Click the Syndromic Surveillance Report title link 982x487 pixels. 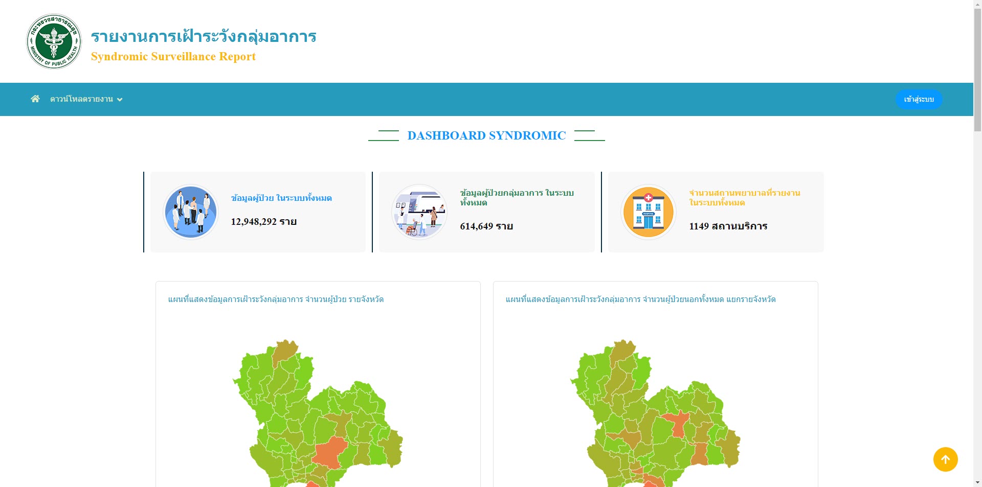(172, 56)
